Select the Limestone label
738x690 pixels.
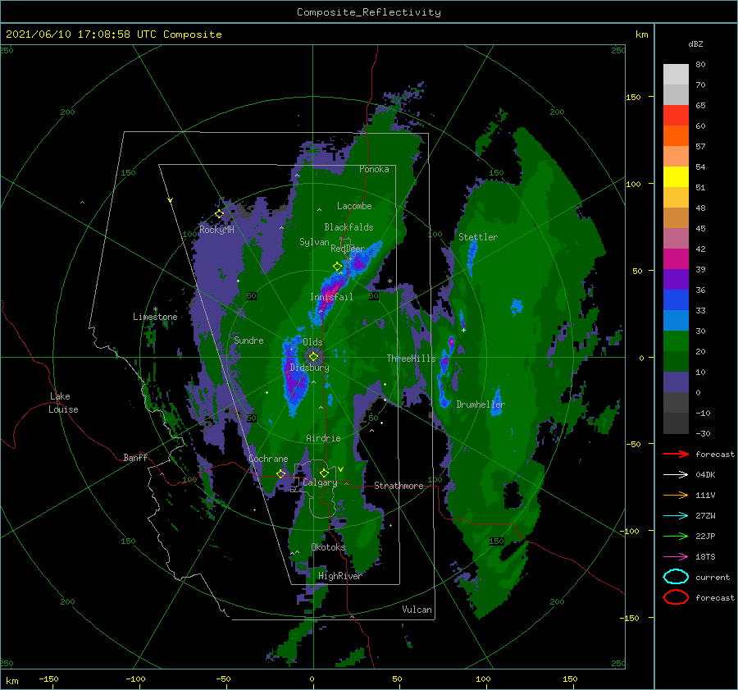(x=155, y=317)
